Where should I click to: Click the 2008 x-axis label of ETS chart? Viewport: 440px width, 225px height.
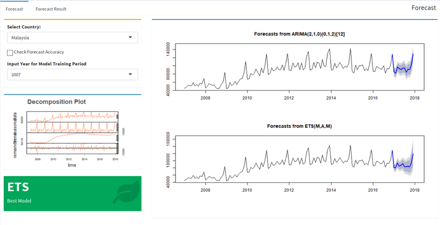tap(205, 190)
